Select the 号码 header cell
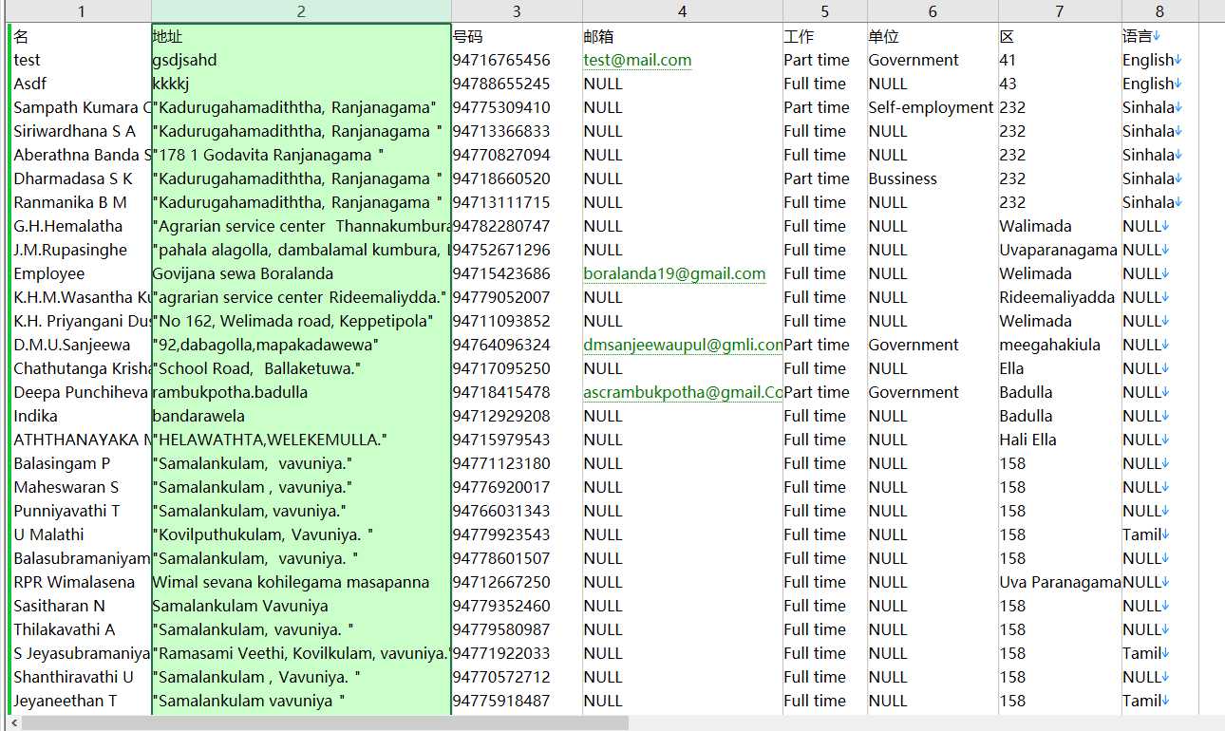1225x731 pixels. 517,36
